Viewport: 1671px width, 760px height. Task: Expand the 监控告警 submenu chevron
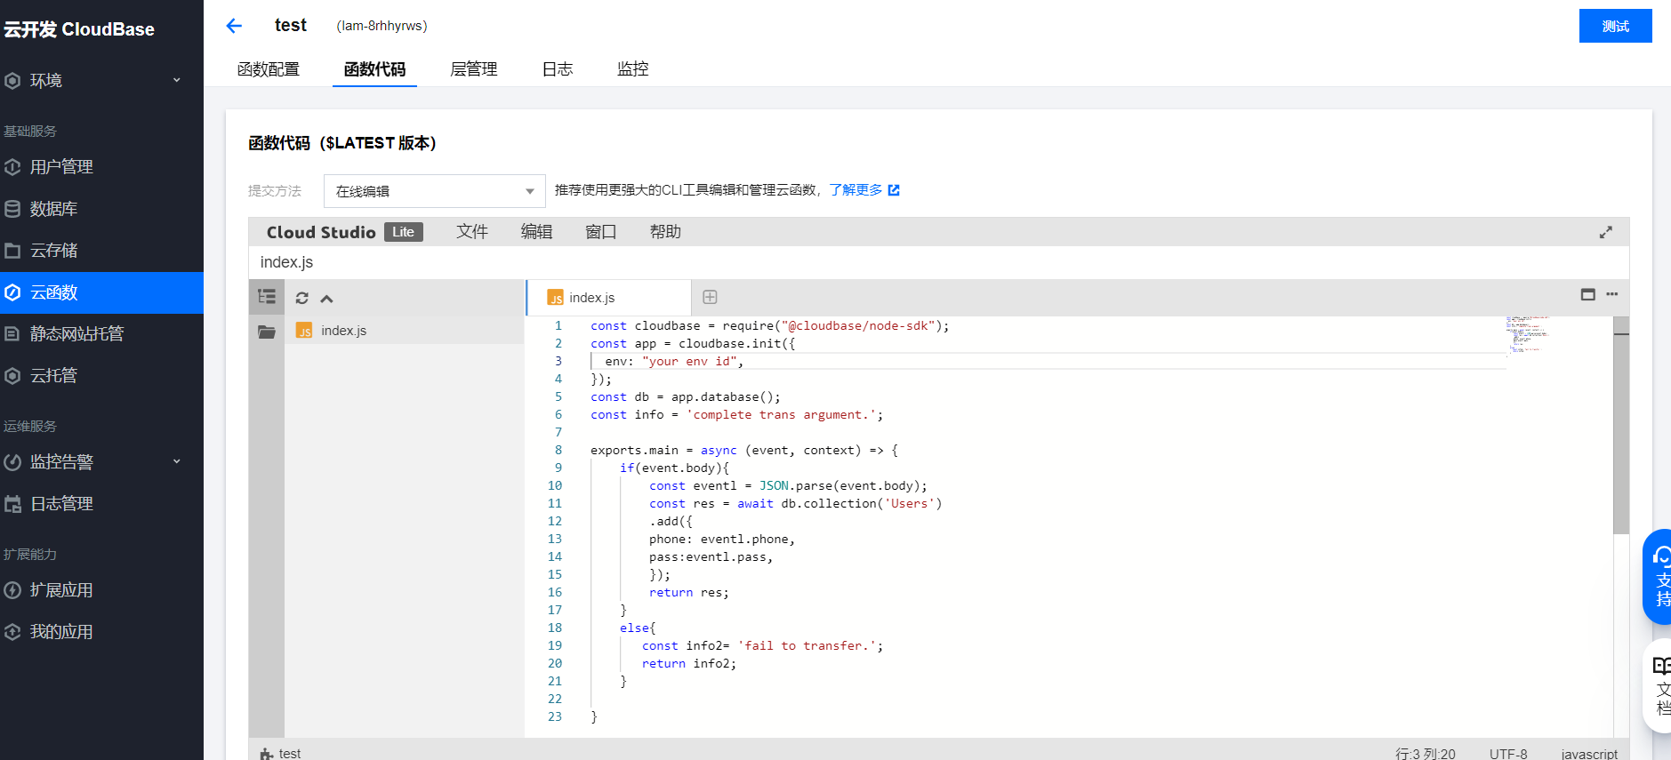[x=176, y=462]
